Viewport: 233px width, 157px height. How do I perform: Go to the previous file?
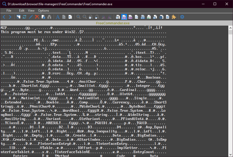tap(4, 17)
